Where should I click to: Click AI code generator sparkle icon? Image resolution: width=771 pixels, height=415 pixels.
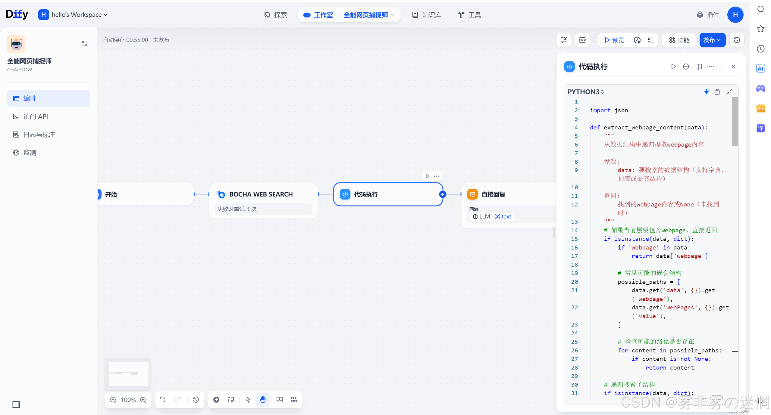point(707,92)
